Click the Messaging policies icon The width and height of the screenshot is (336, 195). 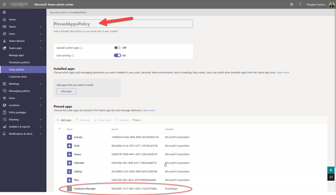(4, 91)
